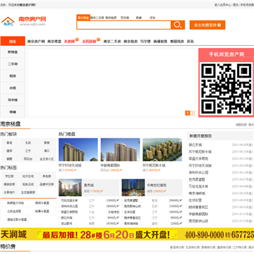The width and height of the screenshot is (254, 254).
Task: Select 商铺 in left sidebar
Action: click(x=13, y=112)
